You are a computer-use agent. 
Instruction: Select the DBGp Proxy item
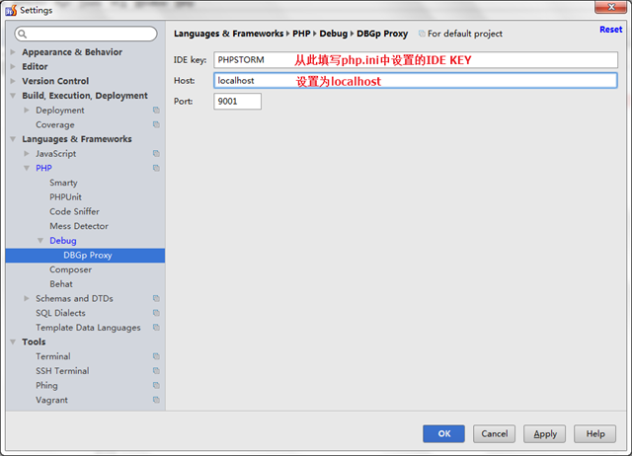click(85, 256)
